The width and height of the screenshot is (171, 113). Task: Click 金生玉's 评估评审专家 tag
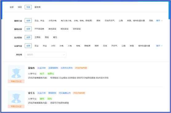click(79, 93)
